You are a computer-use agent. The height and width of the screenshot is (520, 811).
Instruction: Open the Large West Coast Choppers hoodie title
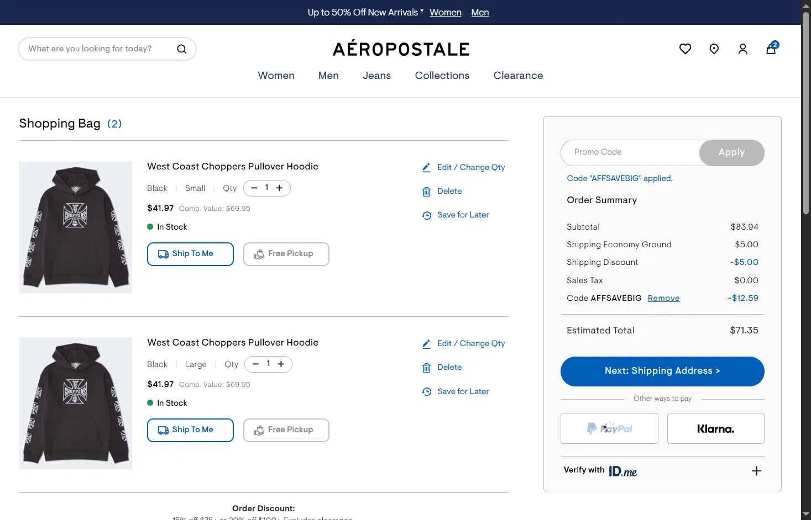click(x=233, y=342)
